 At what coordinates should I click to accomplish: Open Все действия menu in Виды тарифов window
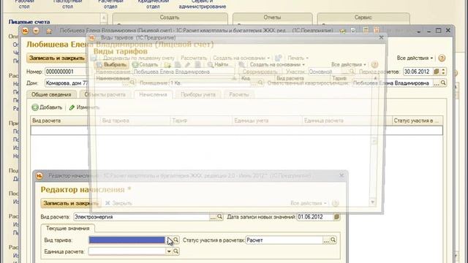click(348, 65)
